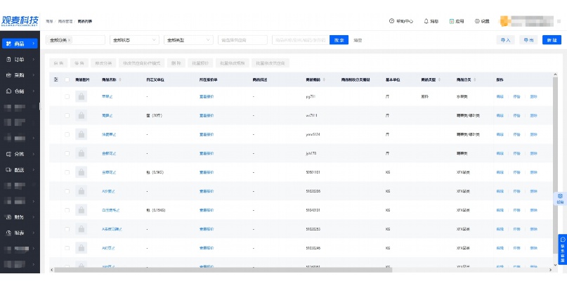
Task: Click the product code 51020253
Action: (313, 229)
